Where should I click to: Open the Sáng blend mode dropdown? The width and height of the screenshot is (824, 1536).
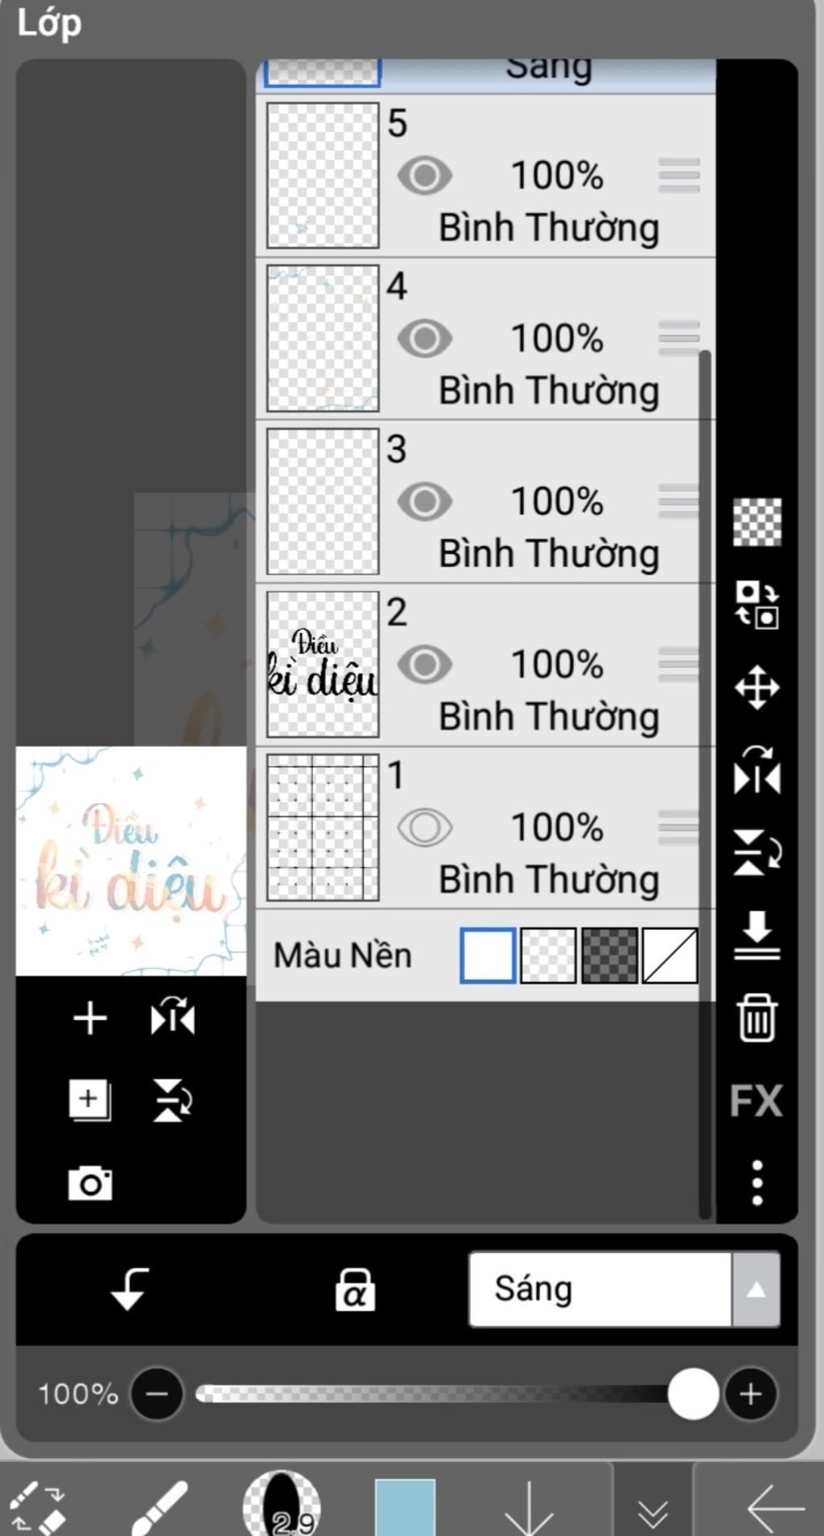point(599,1290)
